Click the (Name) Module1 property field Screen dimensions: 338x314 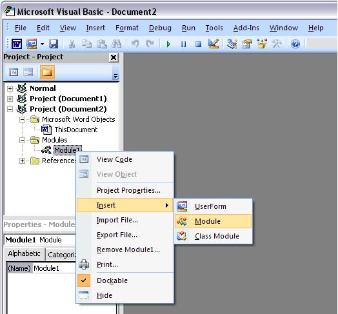click(x=54, y=268)
